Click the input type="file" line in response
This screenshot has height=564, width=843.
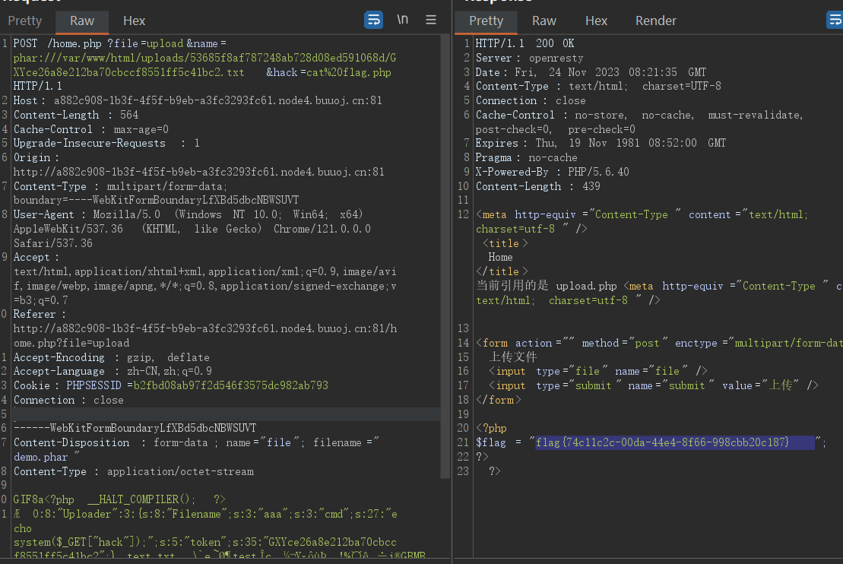pyautogui.click(x=597, y=372)
